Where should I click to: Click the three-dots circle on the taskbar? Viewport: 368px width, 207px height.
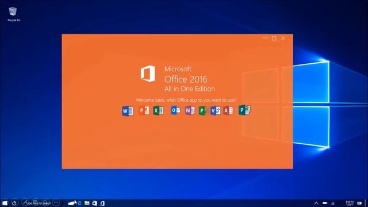pos(56,202)
